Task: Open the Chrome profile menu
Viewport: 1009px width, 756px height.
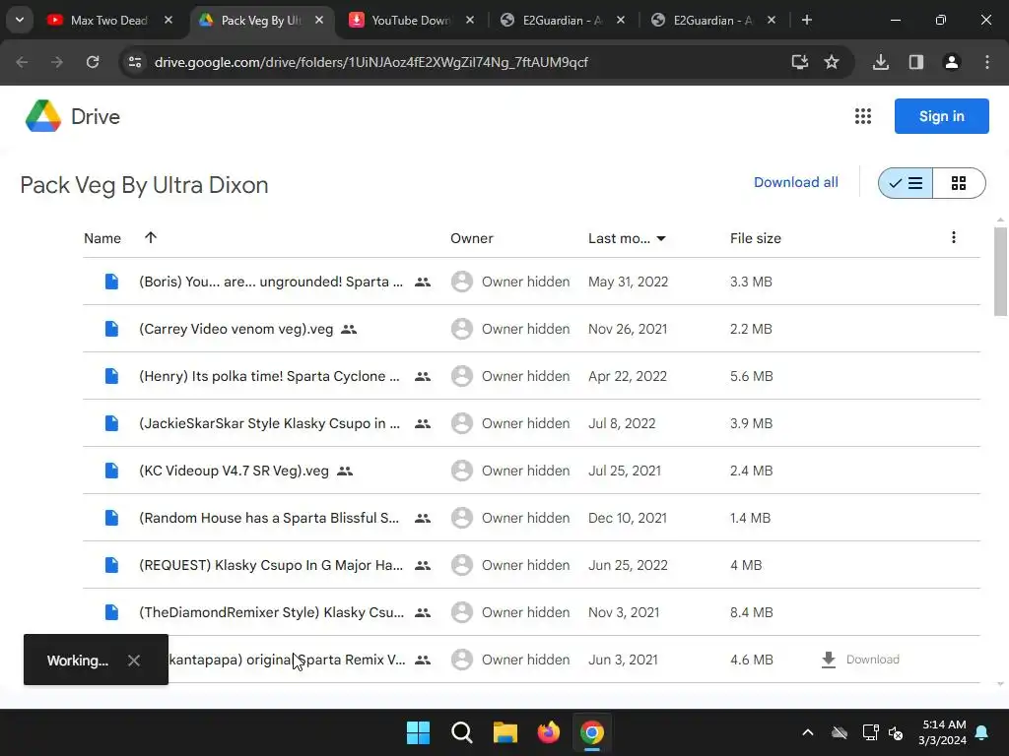Action: click(x=952, y=62)
